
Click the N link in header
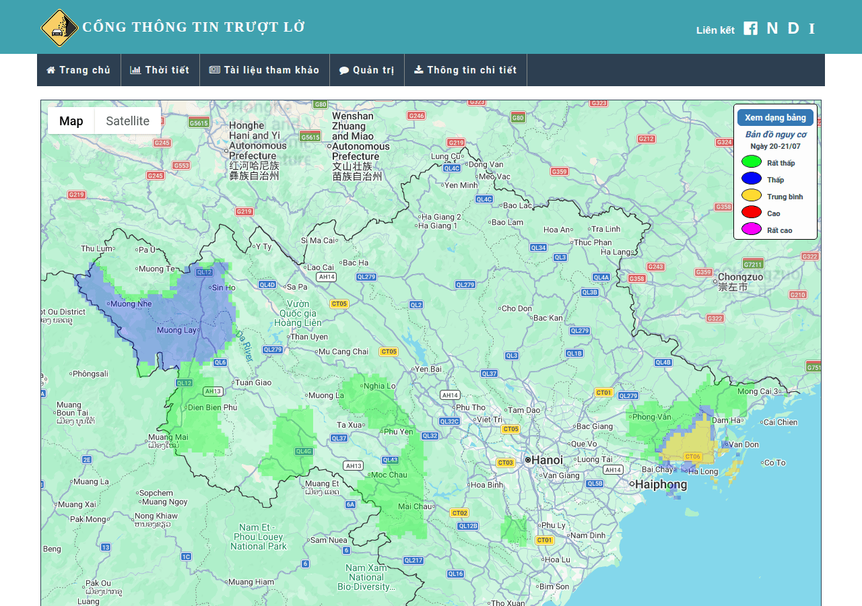772,28
